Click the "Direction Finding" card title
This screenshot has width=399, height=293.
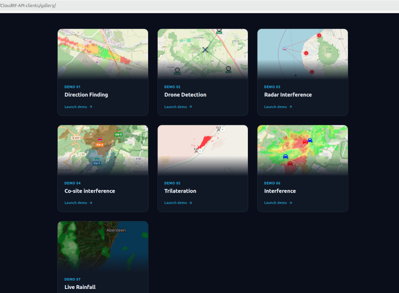click(x=86, y=95)
